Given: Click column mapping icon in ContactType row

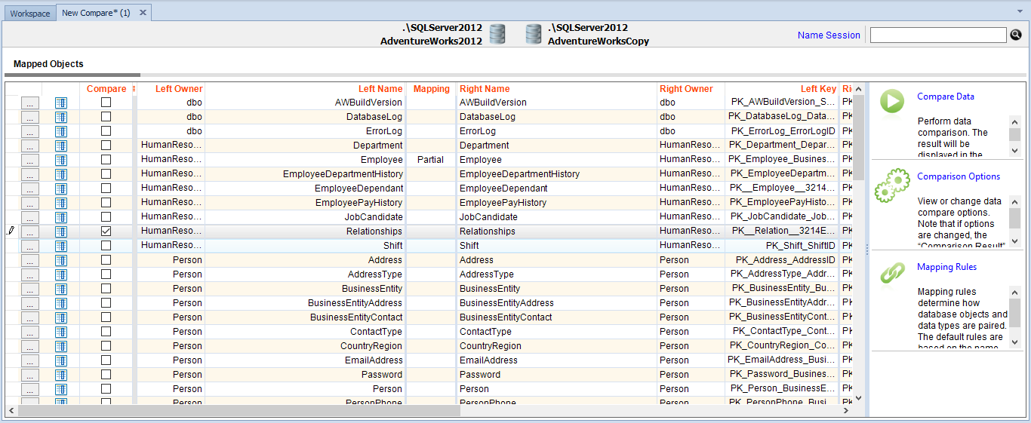Looking at the screenshot, I should click(61, 332).
